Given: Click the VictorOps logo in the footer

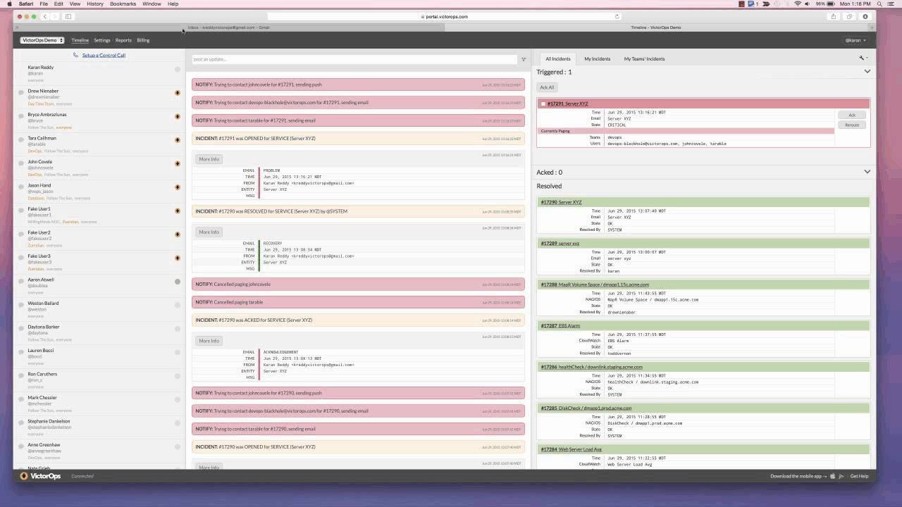Looking at the screenshot, I should [40, 476].
